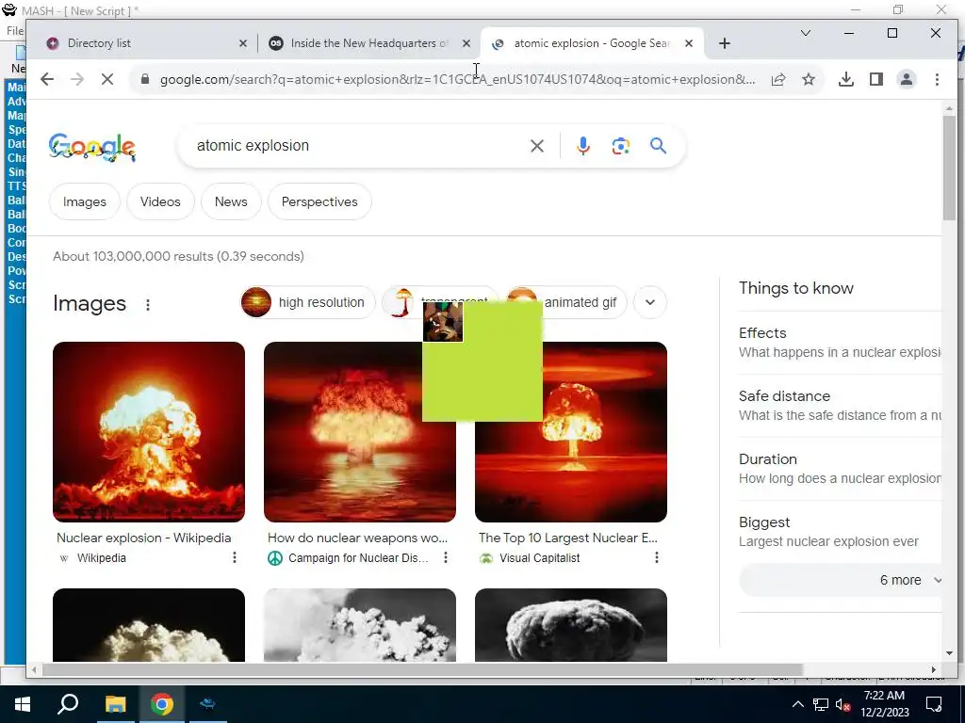965x723 pixels.
Task: Open File Explorer from the taskbar
Action: click(115, 704)
